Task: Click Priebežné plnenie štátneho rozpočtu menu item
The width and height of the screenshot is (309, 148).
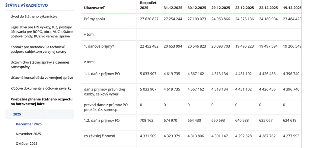Action: [41, 102]
